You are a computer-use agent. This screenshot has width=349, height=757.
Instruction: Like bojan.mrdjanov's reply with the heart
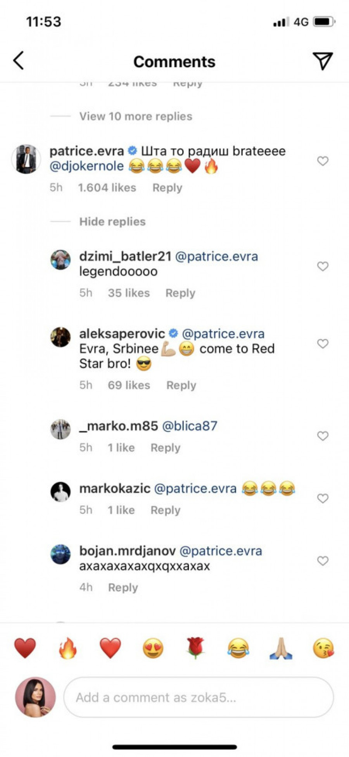coord(323,561)
